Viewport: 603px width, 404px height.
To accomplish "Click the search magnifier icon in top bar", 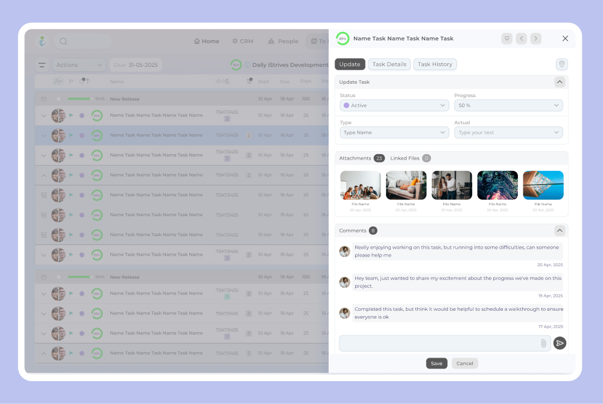I will [63, 42].
